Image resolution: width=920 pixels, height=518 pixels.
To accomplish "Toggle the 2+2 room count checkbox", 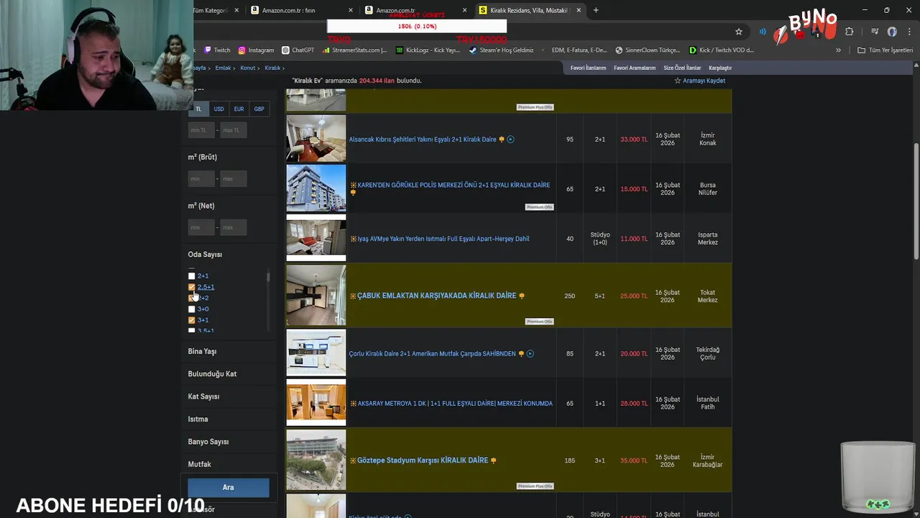I will 191,298.
